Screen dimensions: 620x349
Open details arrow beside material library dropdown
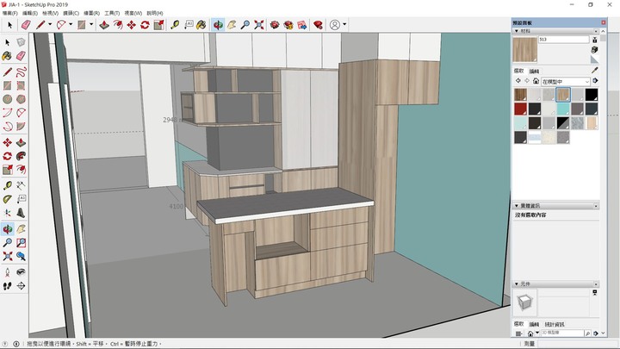point(595,81)
